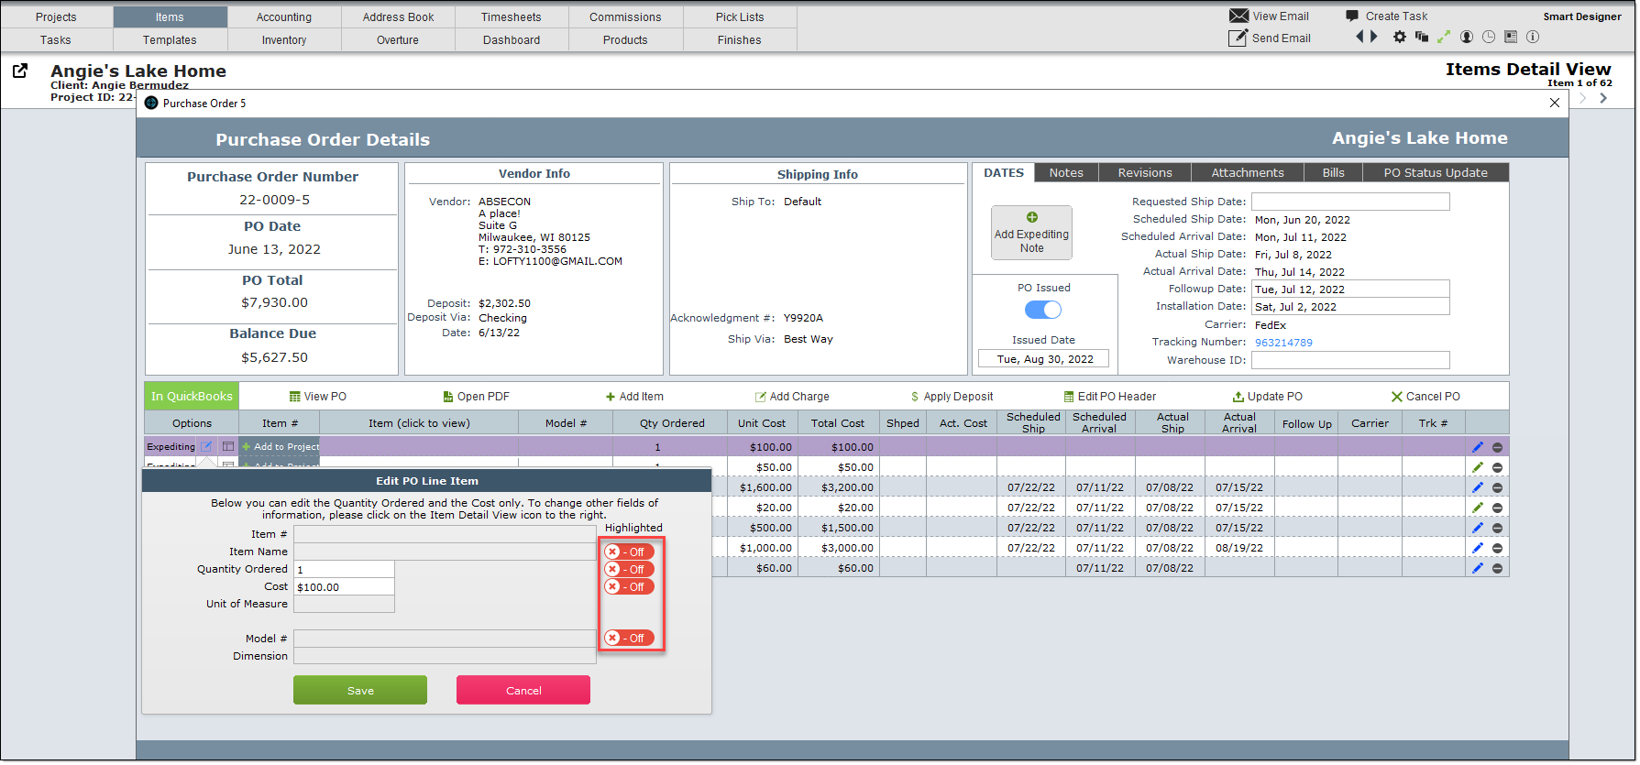Click View PO in the toolbar

coord(317,396)
